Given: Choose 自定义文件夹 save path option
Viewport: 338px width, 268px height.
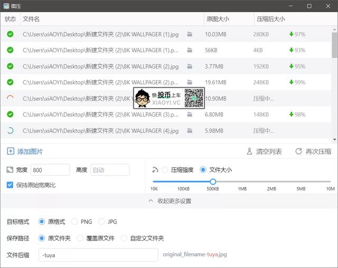Looking at the screenshot, I should 125,238.
